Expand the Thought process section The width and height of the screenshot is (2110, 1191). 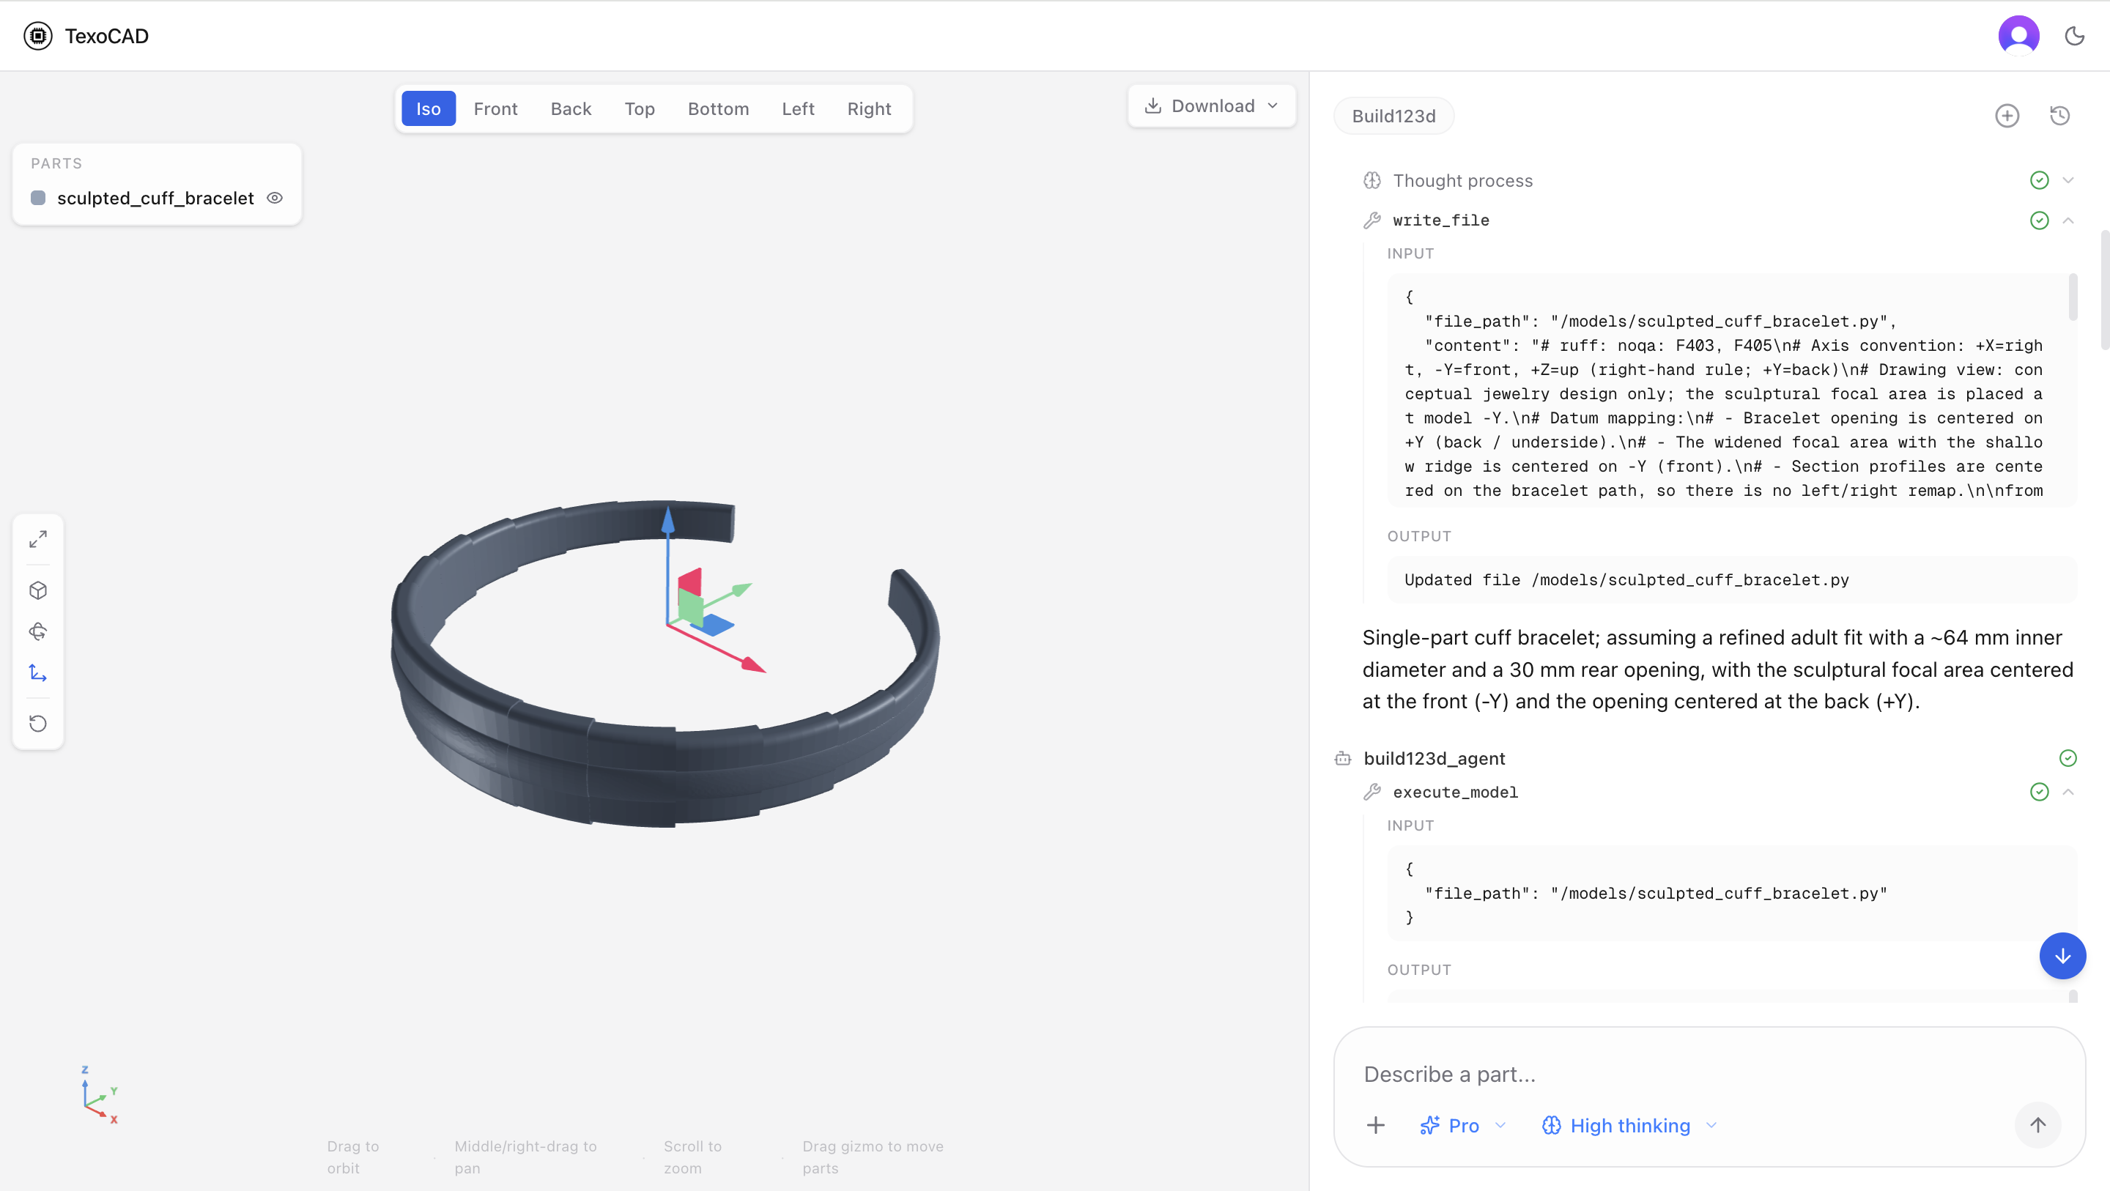pos(2068,180)
